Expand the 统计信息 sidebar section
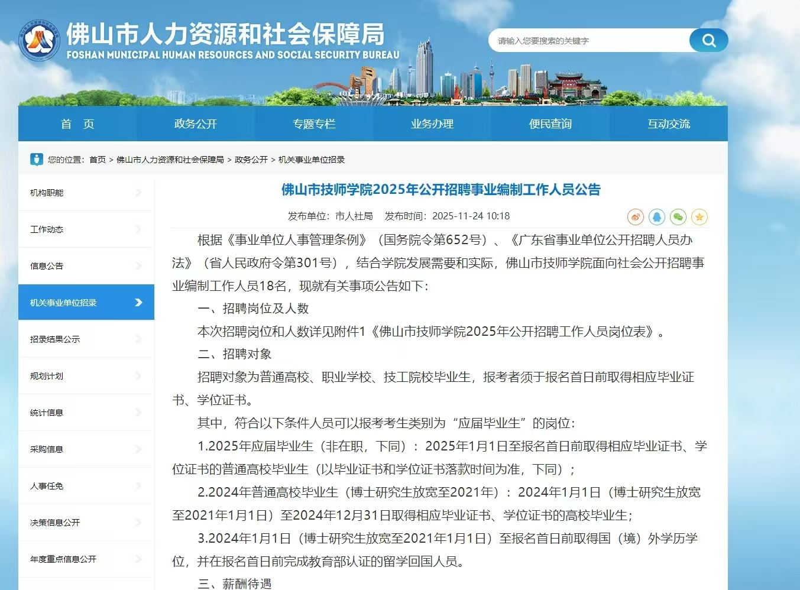 (x=86, y=412)
